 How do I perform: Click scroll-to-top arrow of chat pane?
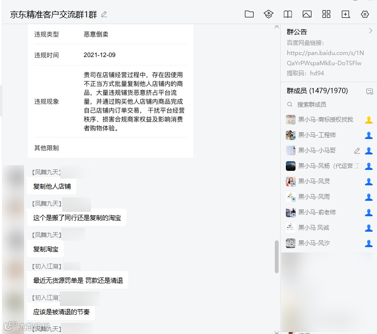click(x=277, y=27)
